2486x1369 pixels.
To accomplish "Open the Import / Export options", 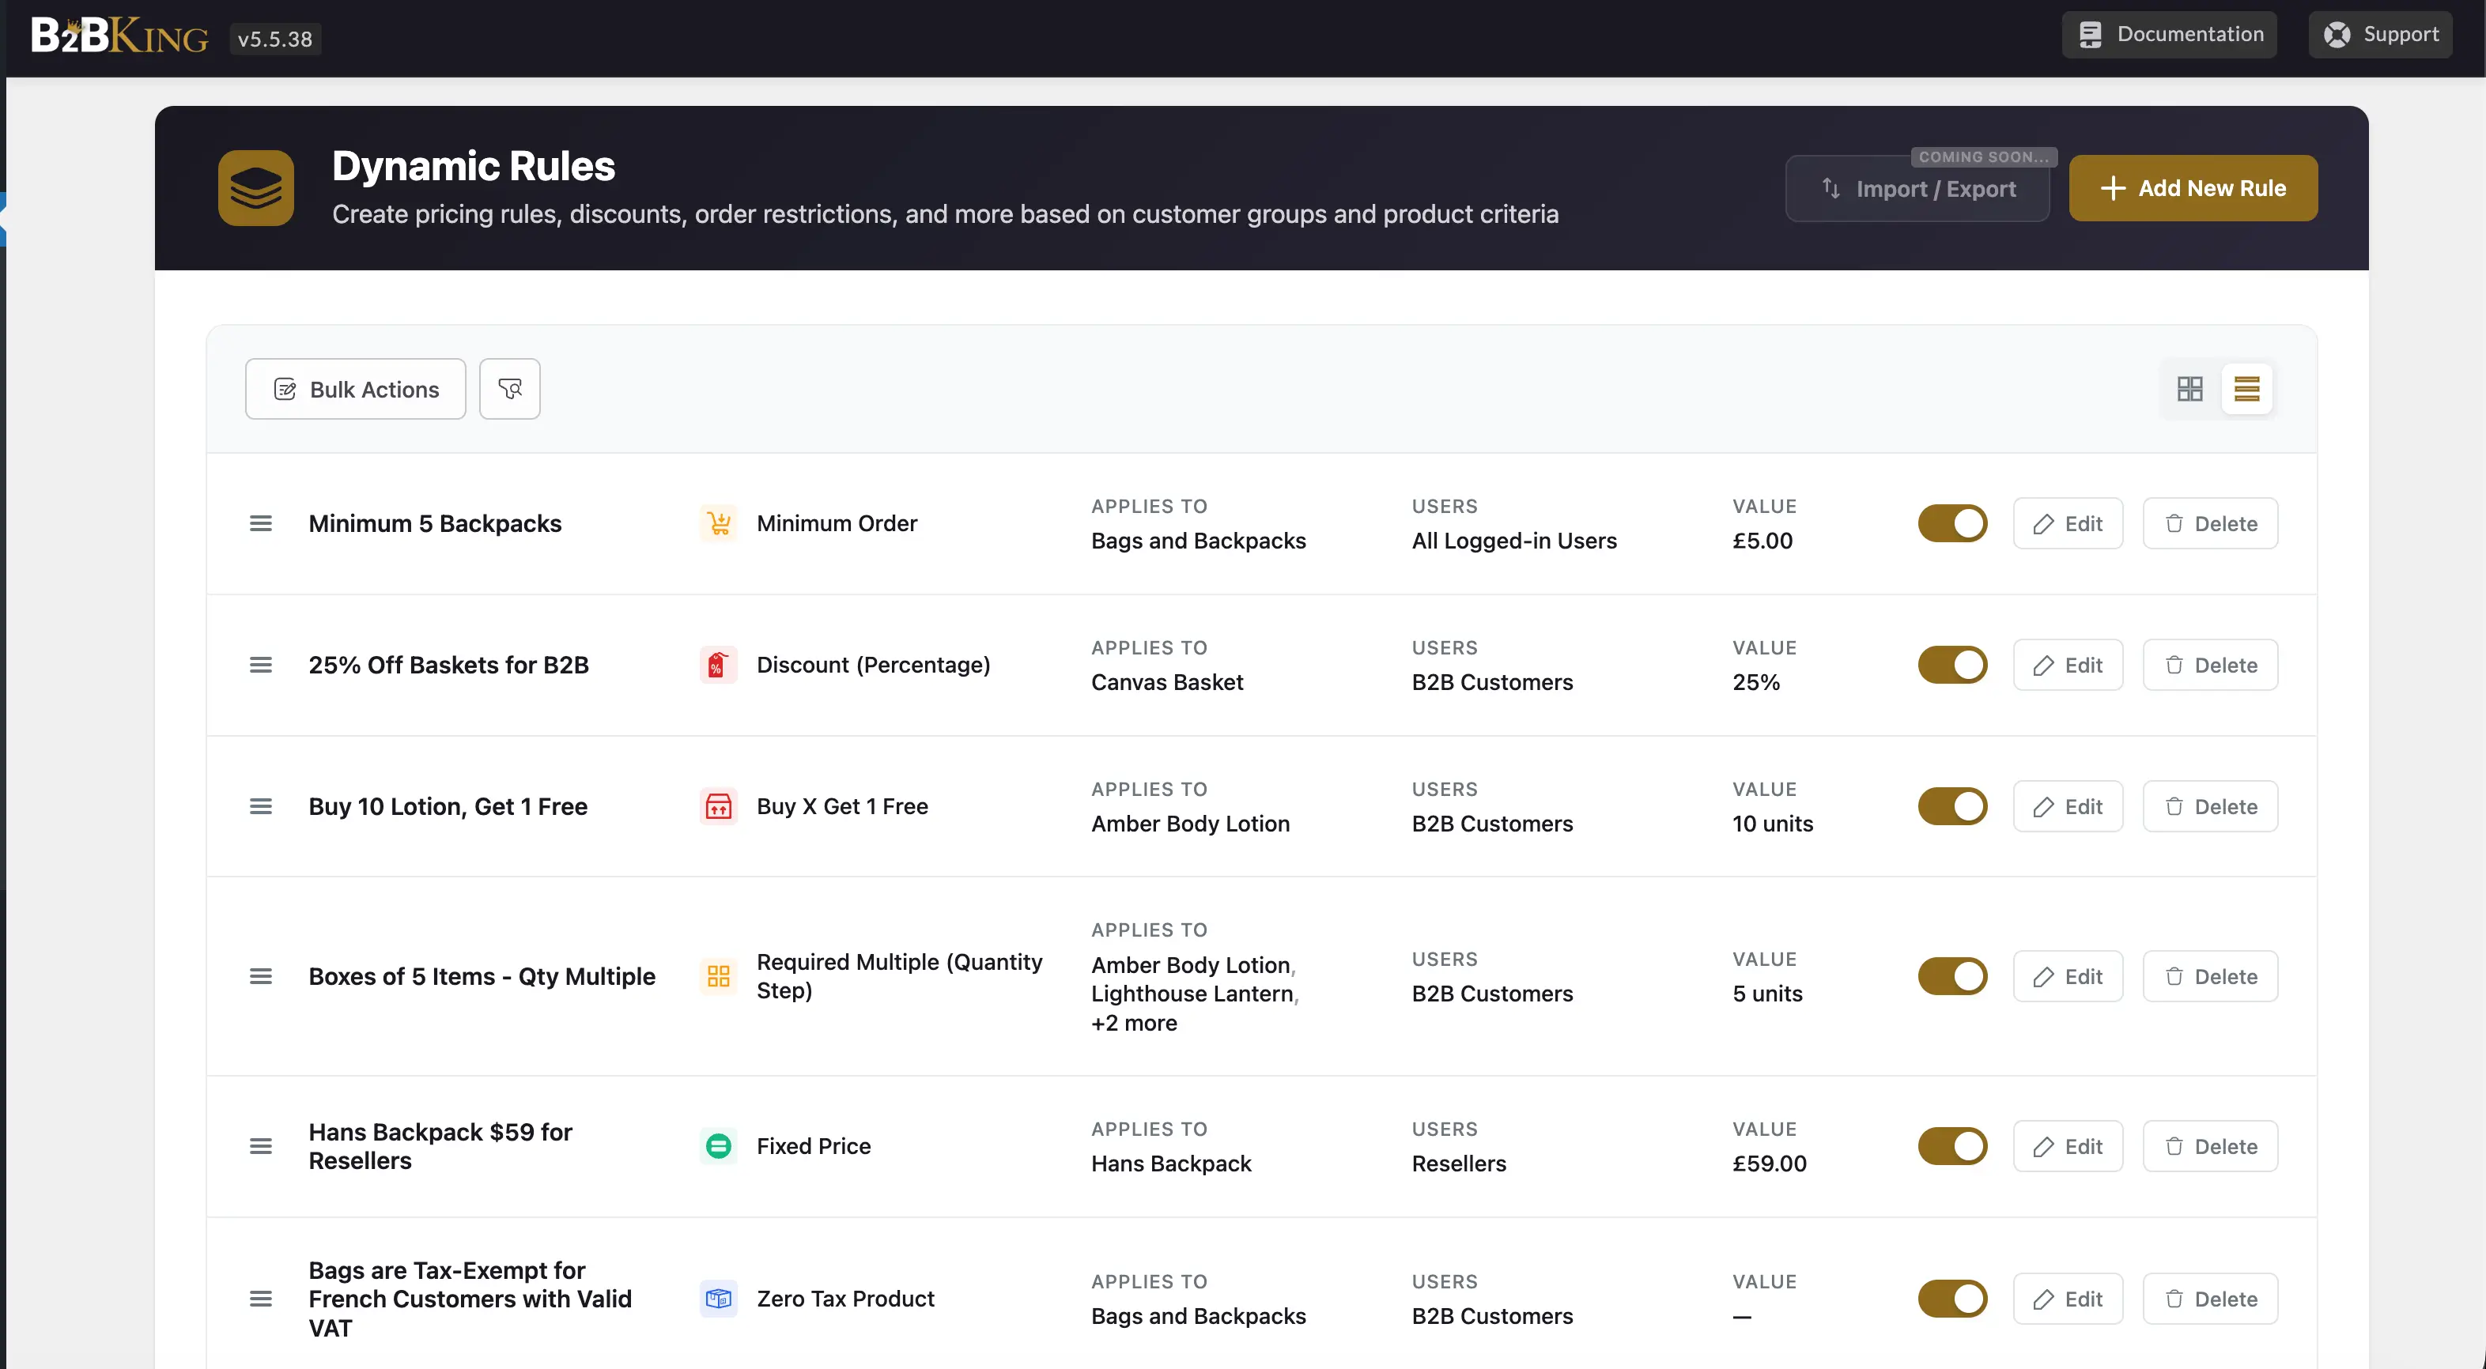I will 1917,188.
